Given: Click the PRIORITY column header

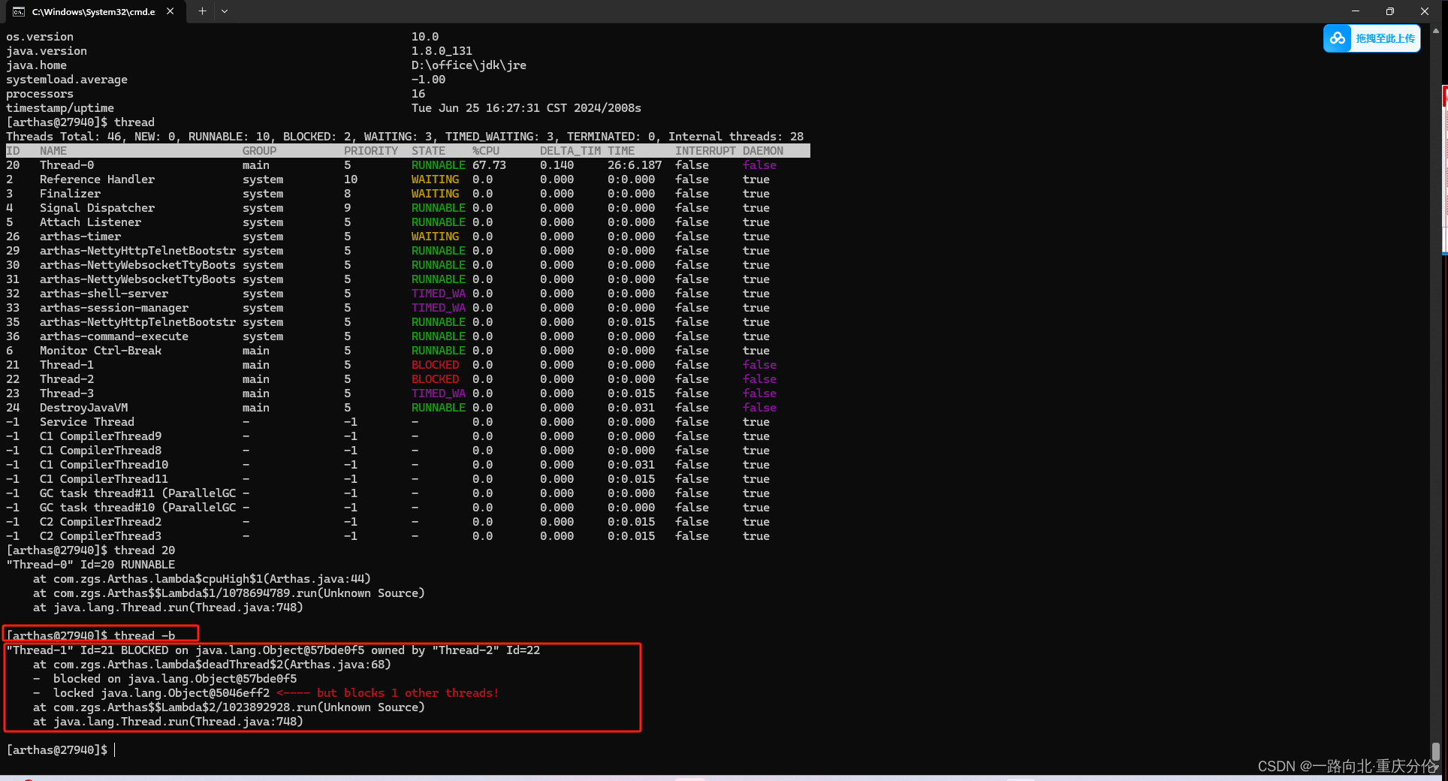Looking at the screenshot, I should 371,151.
